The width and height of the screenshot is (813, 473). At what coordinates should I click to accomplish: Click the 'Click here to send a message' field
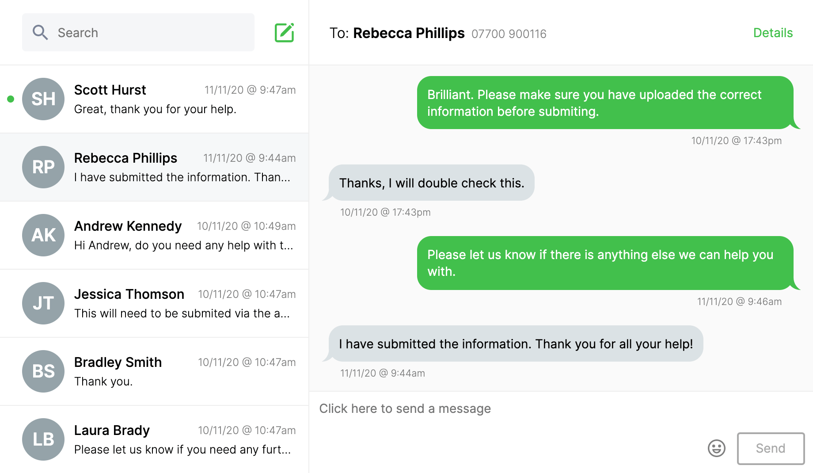point(405,408)
